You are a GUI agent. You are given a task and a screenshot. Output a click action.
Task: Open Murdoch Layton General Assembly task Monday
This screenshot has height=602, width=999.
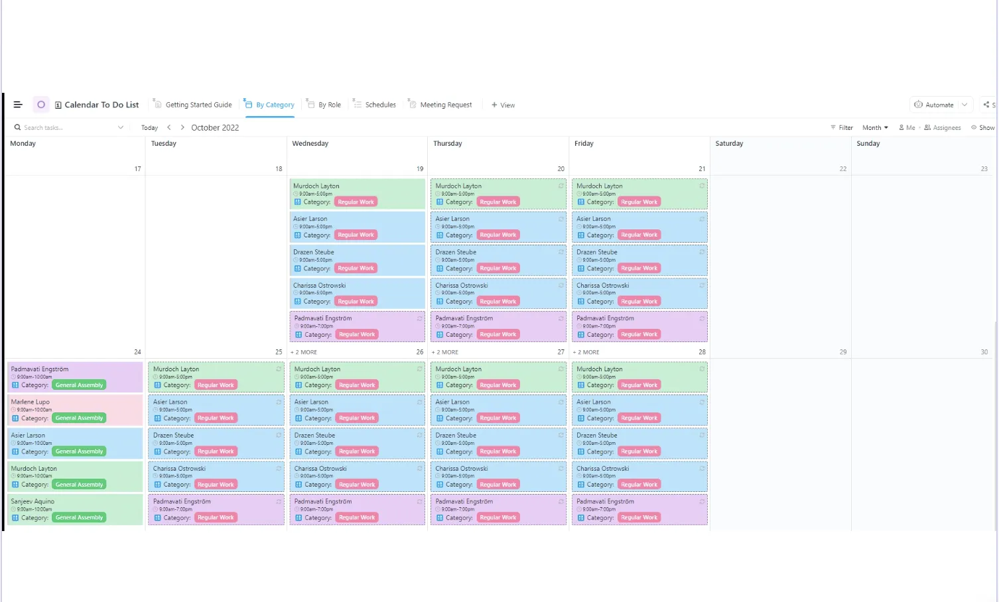(x=75, y=477)
